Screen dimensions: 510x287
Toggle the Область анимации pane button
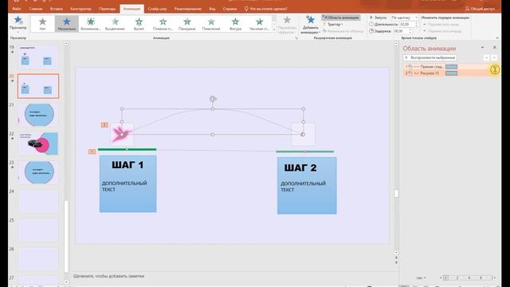coord(341,18)
